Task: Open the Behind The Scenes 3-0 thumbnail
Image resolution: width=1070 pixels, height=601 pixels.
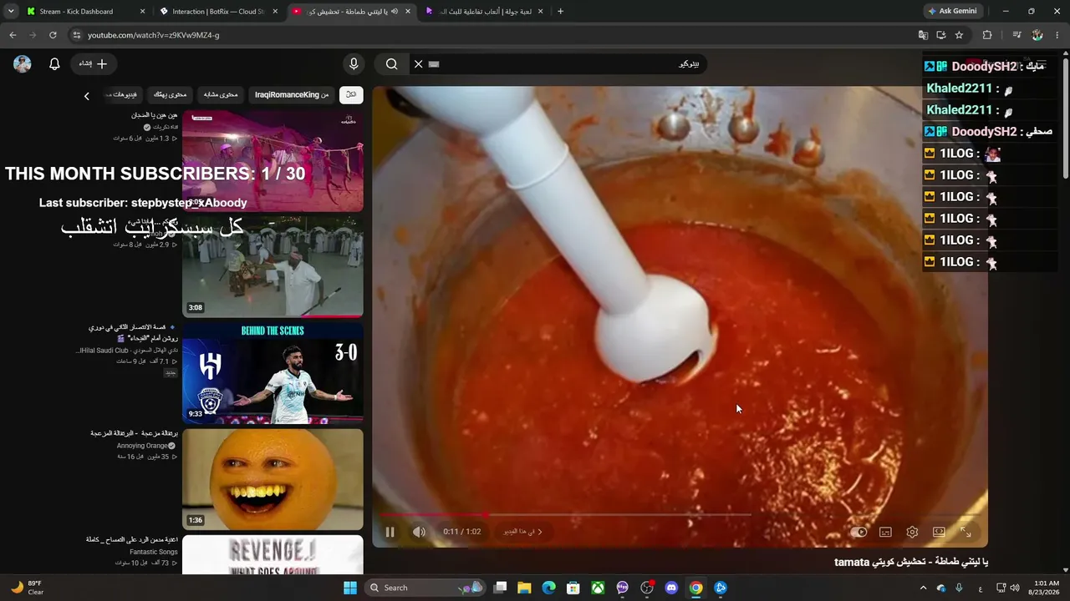Action: coord(273,373)
